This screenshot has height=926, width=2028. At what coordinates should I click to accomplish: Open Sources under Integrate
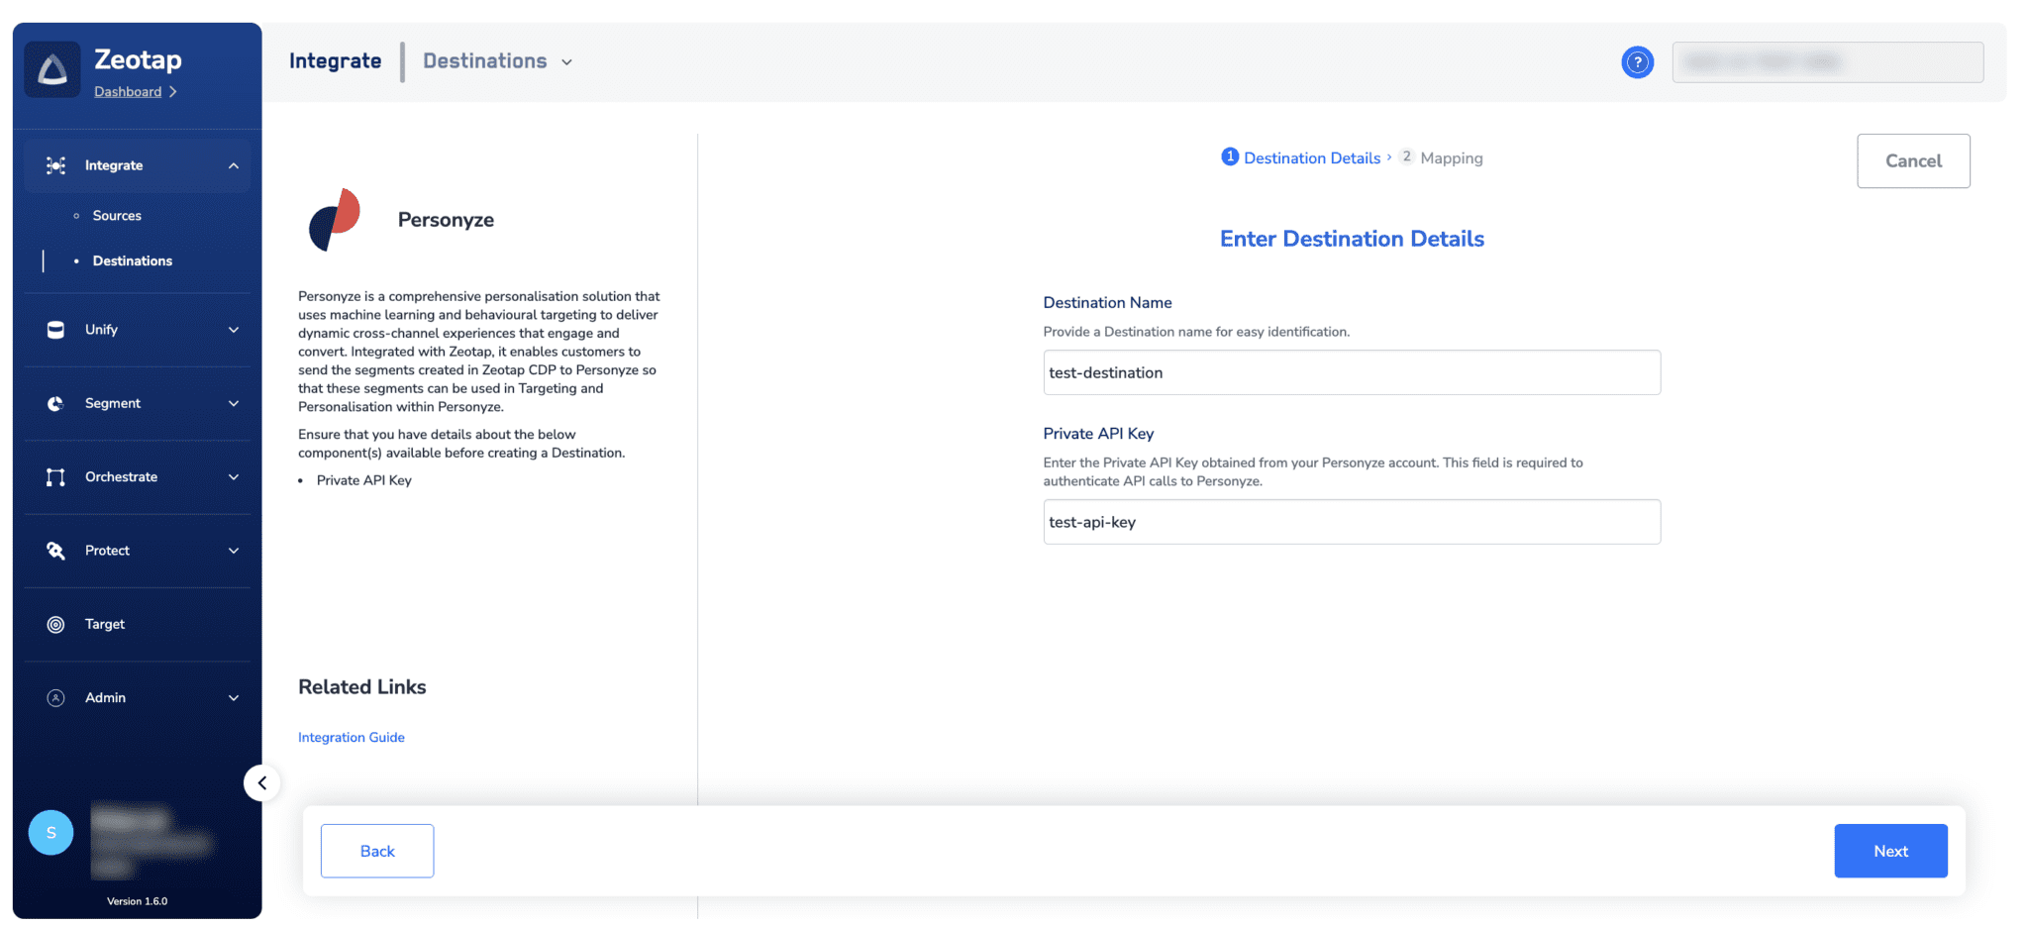(116, 215)
